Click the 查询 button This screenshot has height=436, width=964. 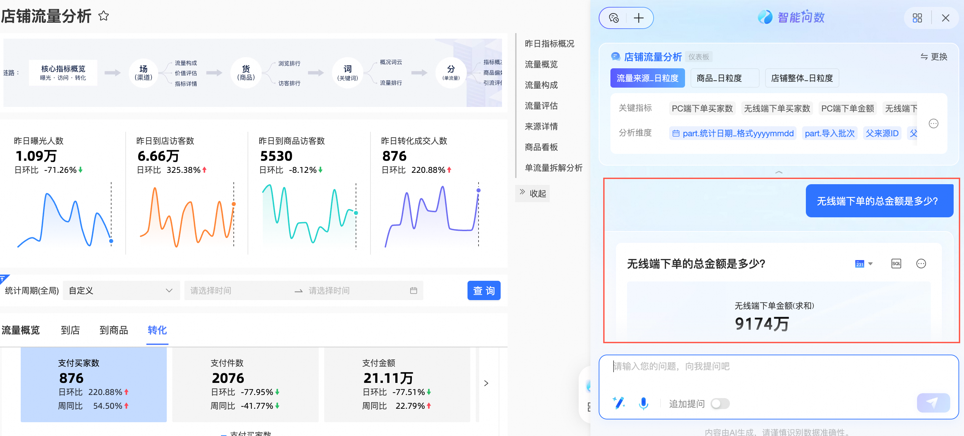tap(484, 290)
